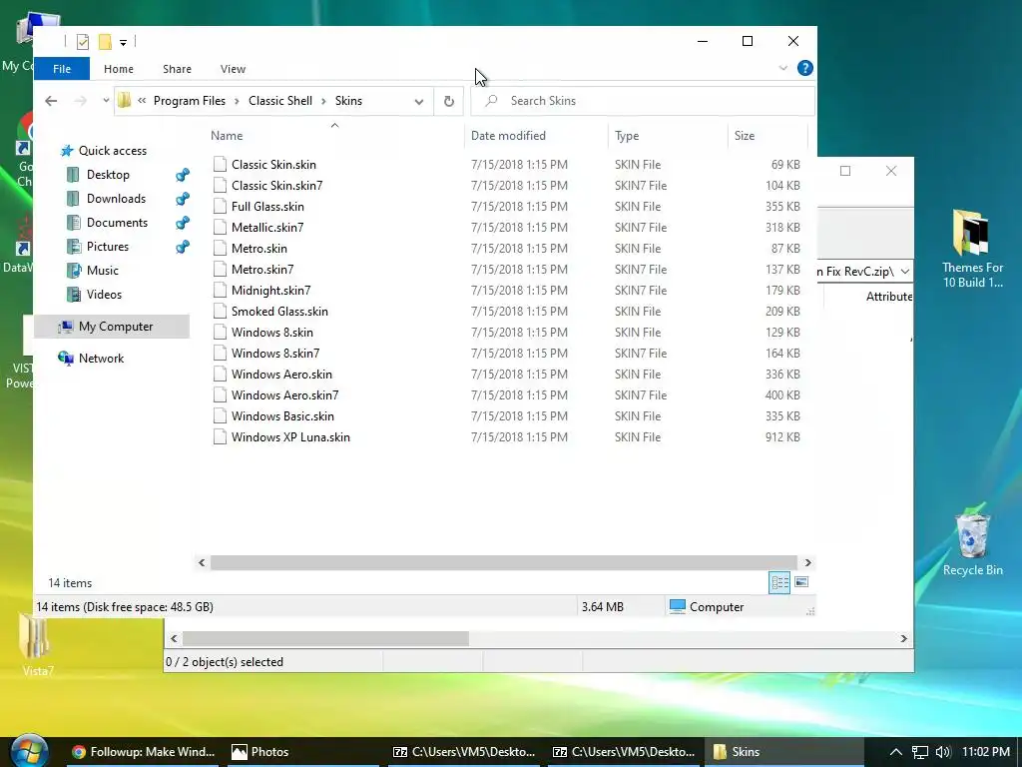This screenshot has height=767, width=1022.
Task: Expand the address bar history dropdown
Action: 419,101
